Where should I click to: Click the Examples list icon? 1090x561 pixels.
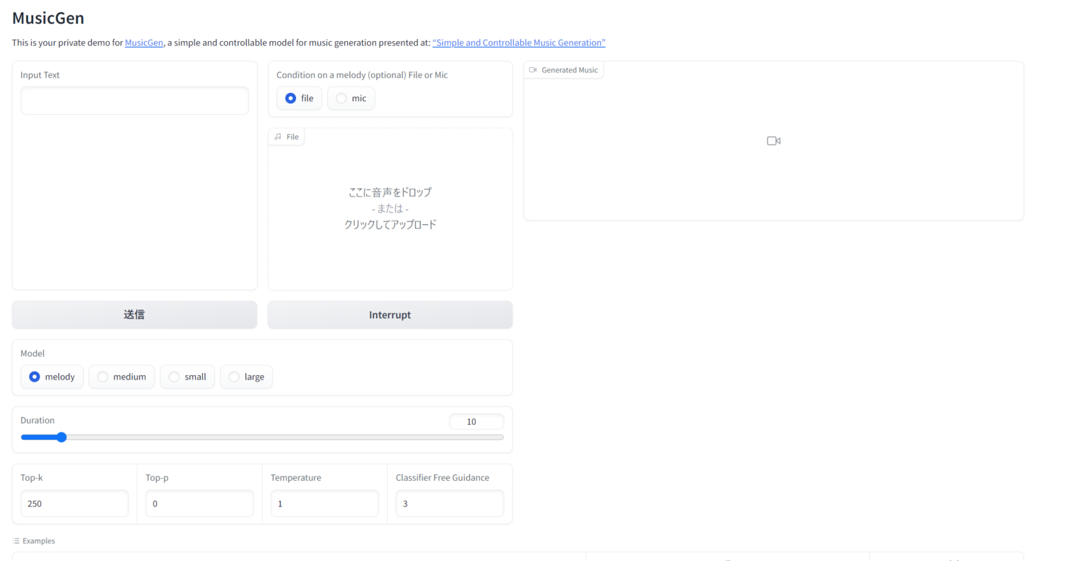(16, 541)
